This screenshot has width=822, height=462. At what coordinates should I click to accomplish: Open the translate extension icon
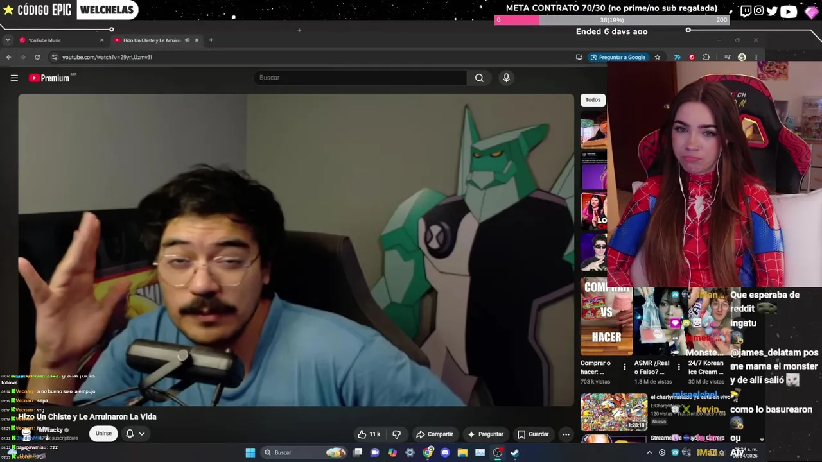(x=677, y=57)
